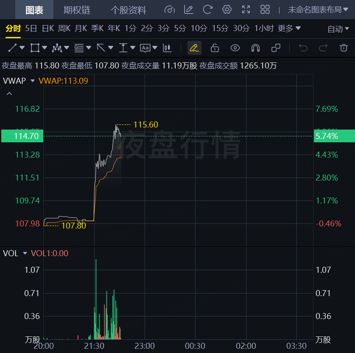Screen dimensions: 355x353
Task: Select the 15分 timeframe
Action: pyautogui.click(x=220, y=28)
